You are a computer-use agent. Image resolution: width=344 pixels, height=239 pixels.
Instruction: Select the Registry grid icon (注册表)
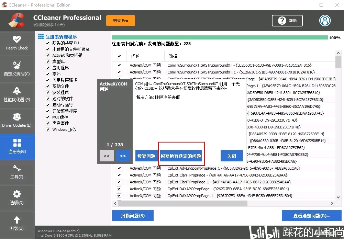(x=17, y=143)
